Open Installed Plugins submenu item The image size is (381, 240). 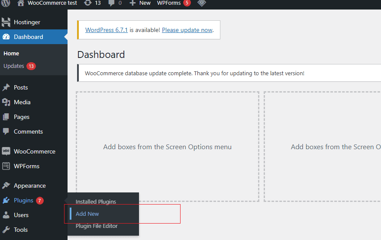point(96,202)
